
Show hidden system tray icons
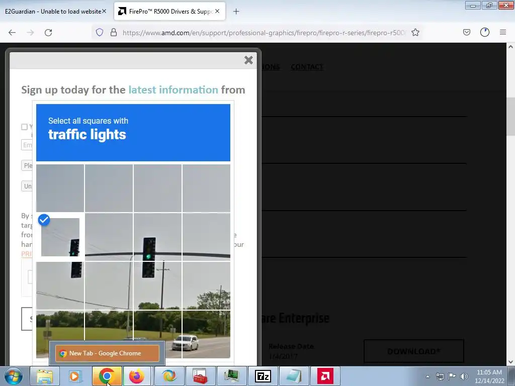[427, 376]
